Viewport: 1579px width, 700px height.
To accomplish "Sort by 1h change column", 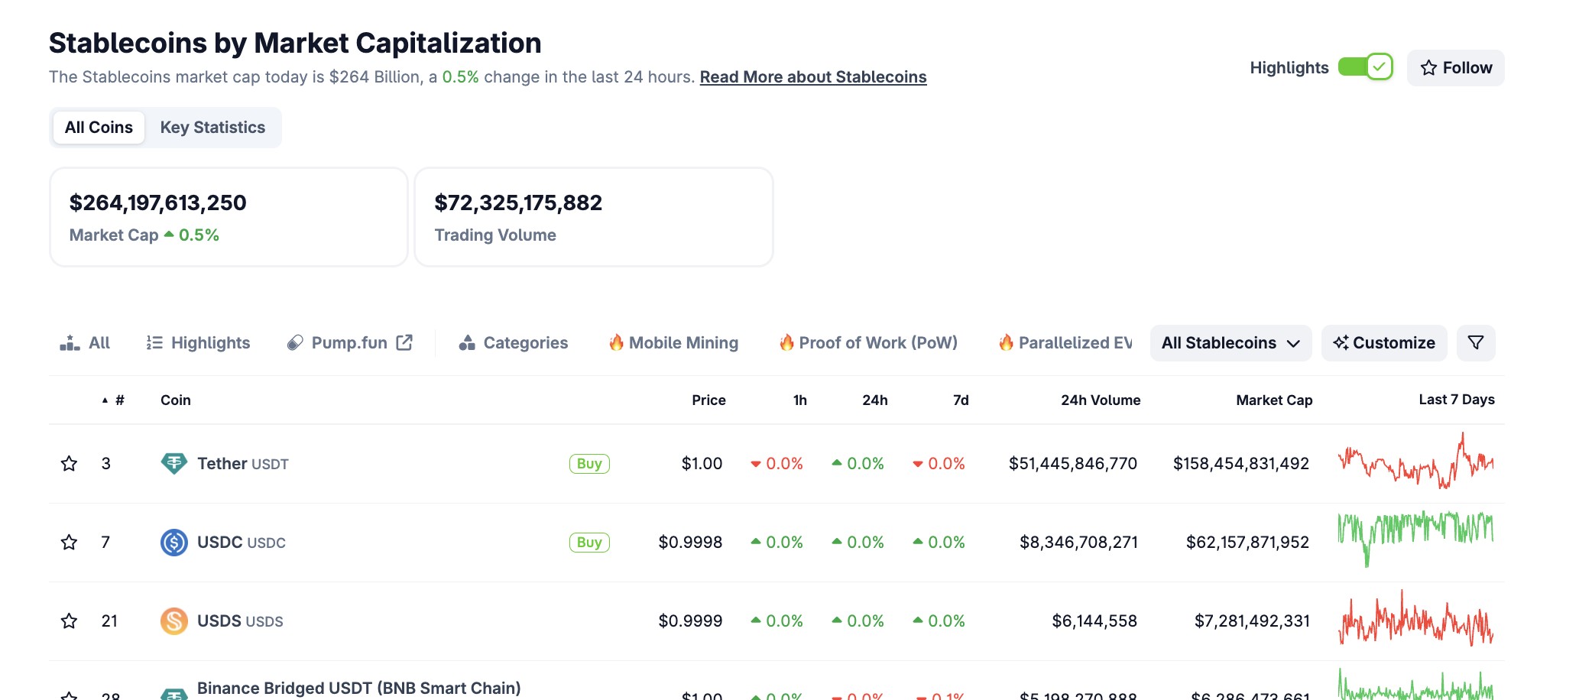I will (x=799, y=400).
